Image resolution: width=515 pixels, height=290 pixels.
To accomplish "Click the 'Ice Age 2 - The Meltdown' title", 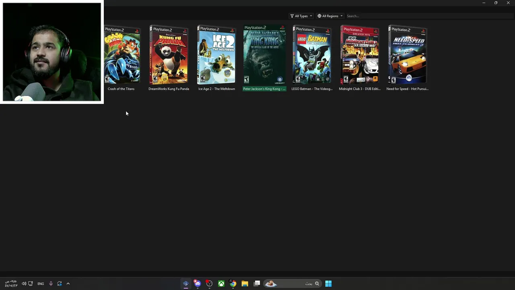I will tap(216, 89).
